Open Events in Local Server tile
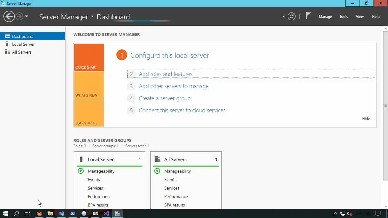 [94, 180]
